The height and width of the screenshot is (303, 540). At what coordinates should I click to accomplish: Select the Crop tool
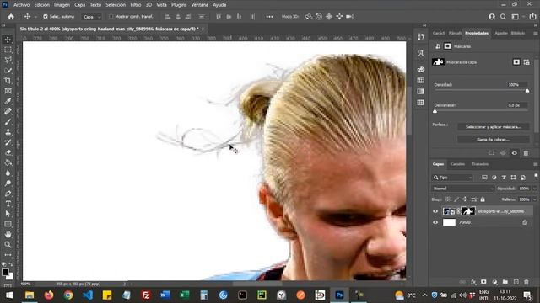click(x=8, y=81)
